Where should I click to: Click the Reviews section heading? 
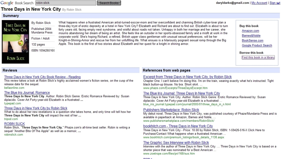coord(10,70)
